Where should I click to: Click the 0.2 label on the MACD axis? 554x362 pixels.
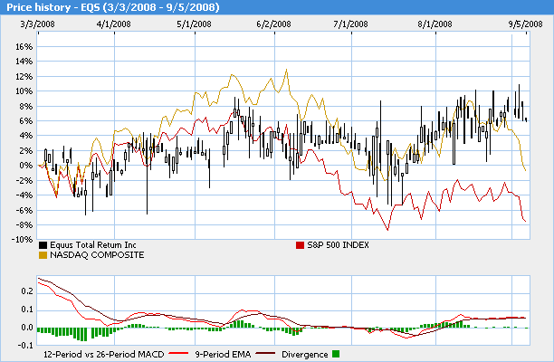click(25, 291)
